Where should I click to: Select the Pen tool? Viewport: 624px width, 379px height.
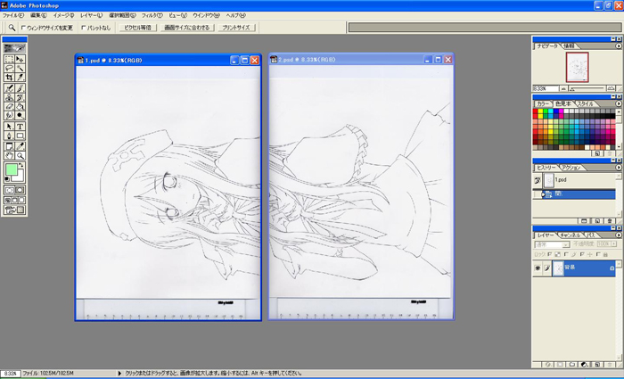click(9, 136)
